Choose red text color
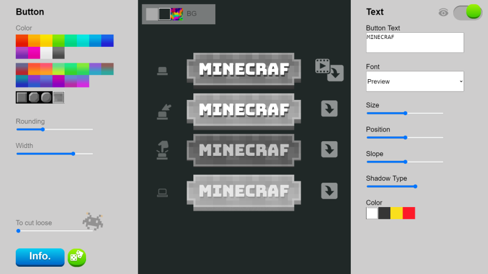 point(409,213)
